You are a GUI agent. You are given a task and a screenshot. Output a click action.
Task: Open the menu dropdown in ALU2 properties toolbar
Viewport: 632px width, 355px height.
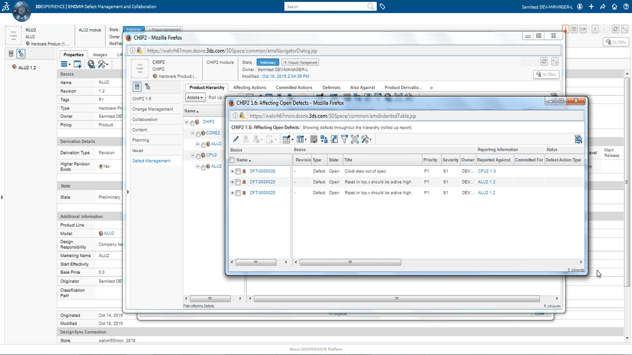(66, 64)
